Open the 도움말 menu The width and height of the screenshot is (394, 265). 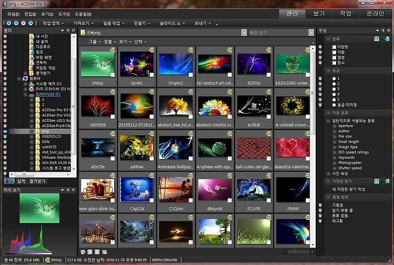coord(83,14)
